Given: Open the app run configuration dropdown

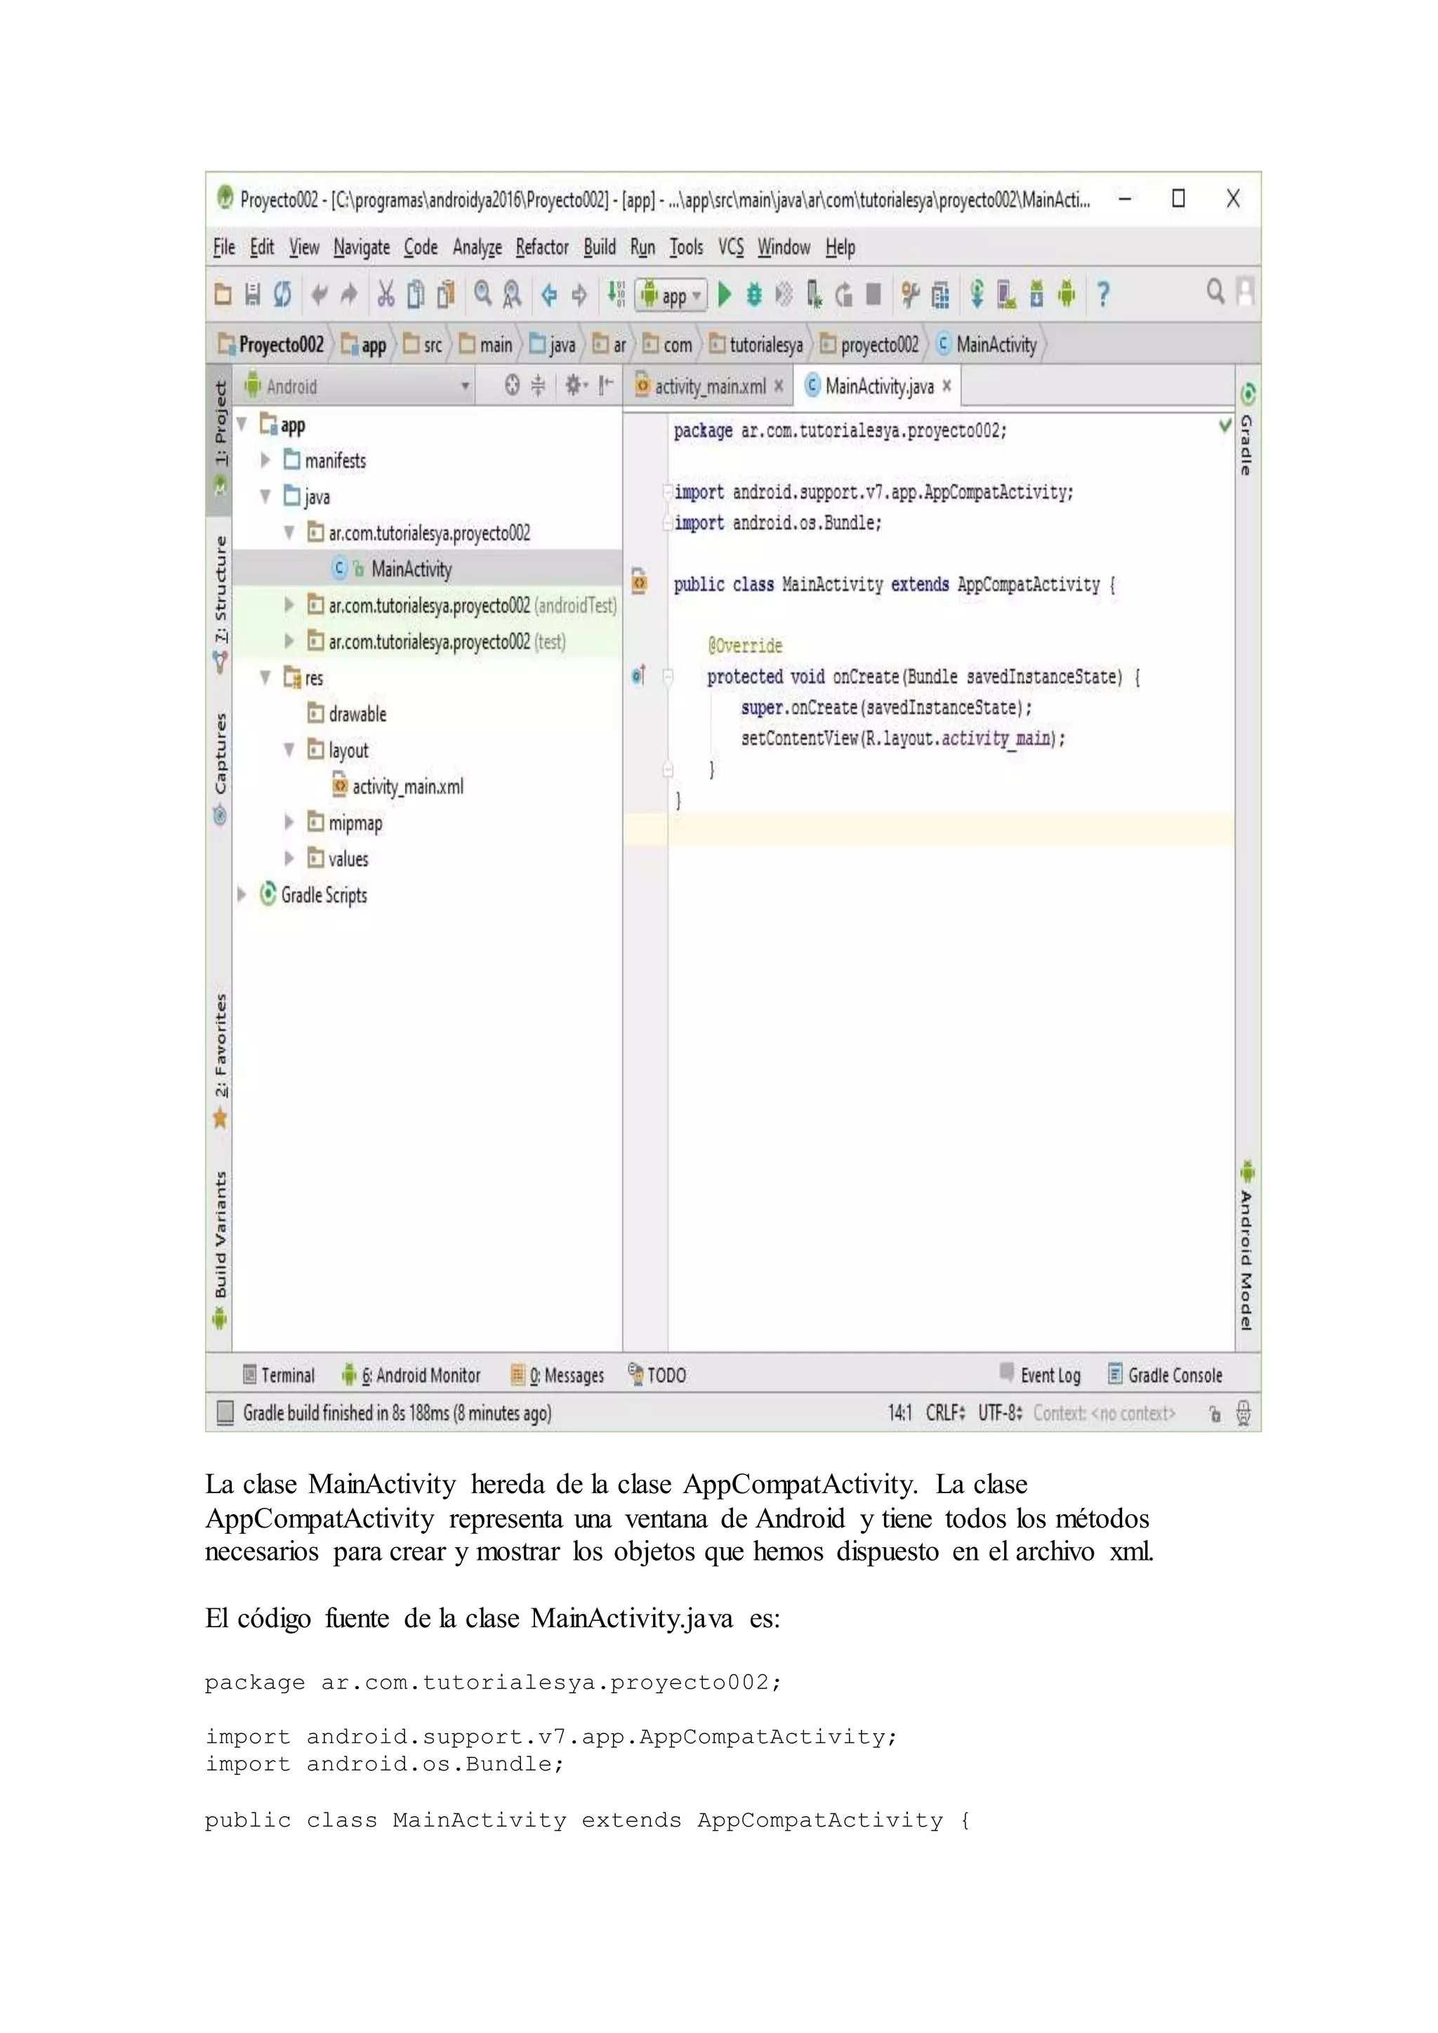Looking at the screenshot, I should [x=672, y=295].
